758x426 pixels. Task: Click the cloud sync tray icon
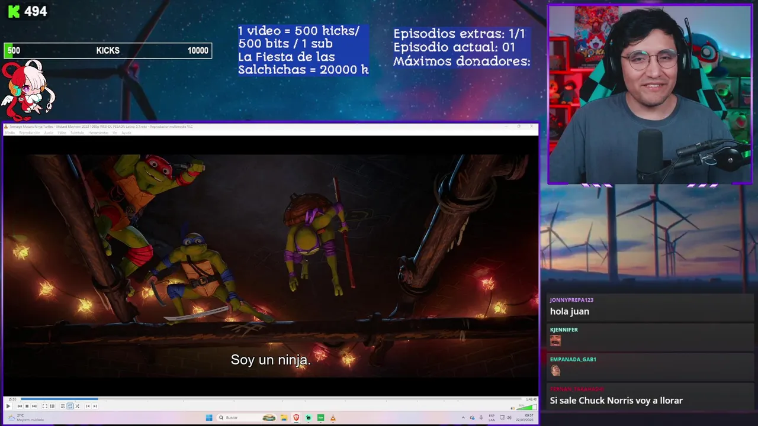[x=472, y=418]
